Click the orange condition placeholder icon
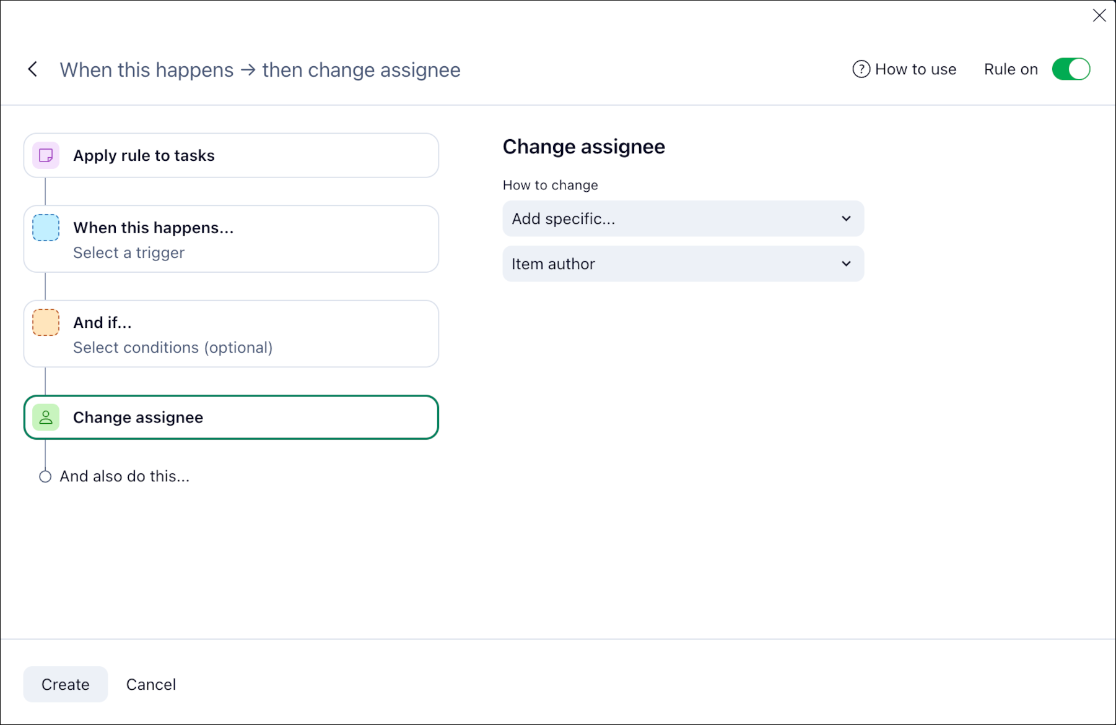Image resolution: width=1116 pixels, height=725 pixels. coord(46,322)
